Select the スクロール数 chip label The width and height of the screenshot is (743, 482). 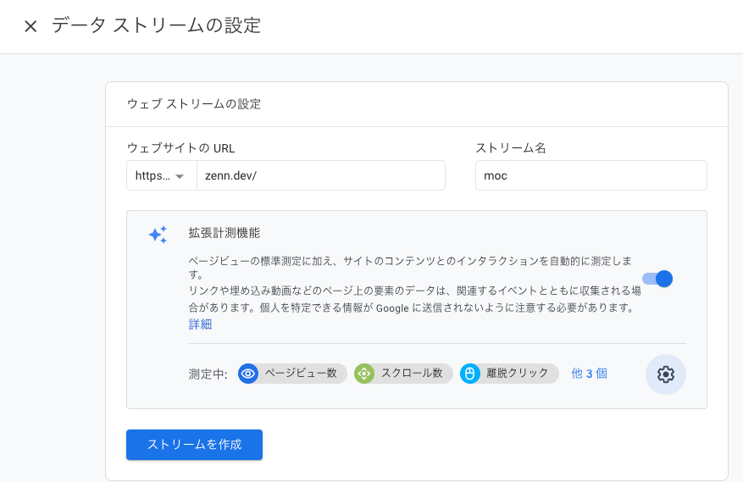coord(412,374)
